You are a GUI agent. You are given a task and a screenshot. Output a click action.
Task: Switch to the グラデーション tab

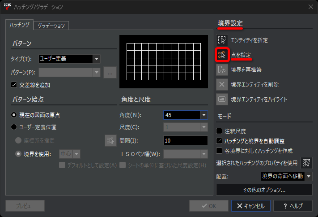[x=51, y=26]
